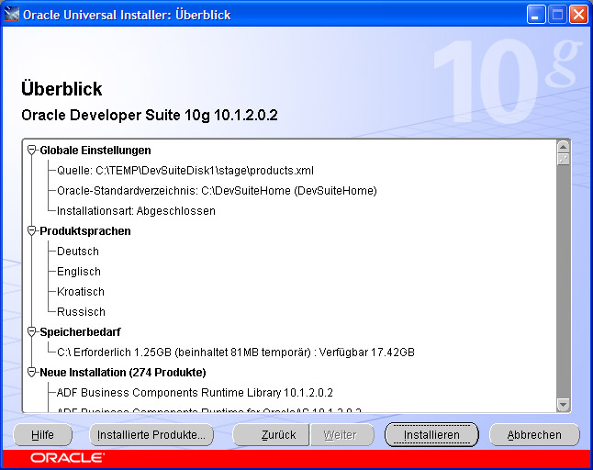Select the Englisch language entry
This screenshot has width=593, height=470.
79,271
